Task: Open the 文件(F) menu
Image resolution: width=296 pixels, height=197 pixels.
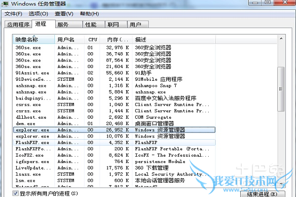Action: pos(13,14)
